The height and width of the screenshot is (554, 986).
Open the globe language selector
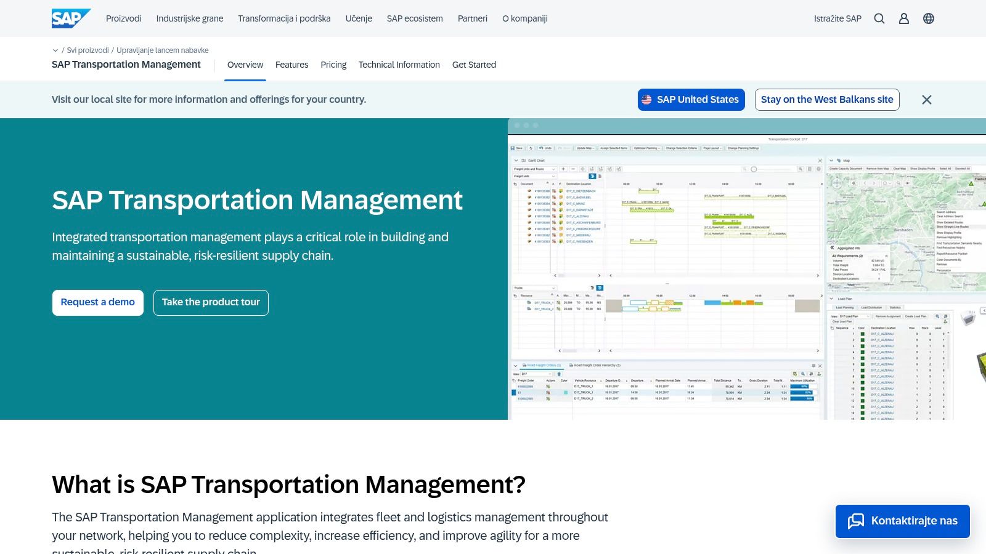[x=927, y=18]
